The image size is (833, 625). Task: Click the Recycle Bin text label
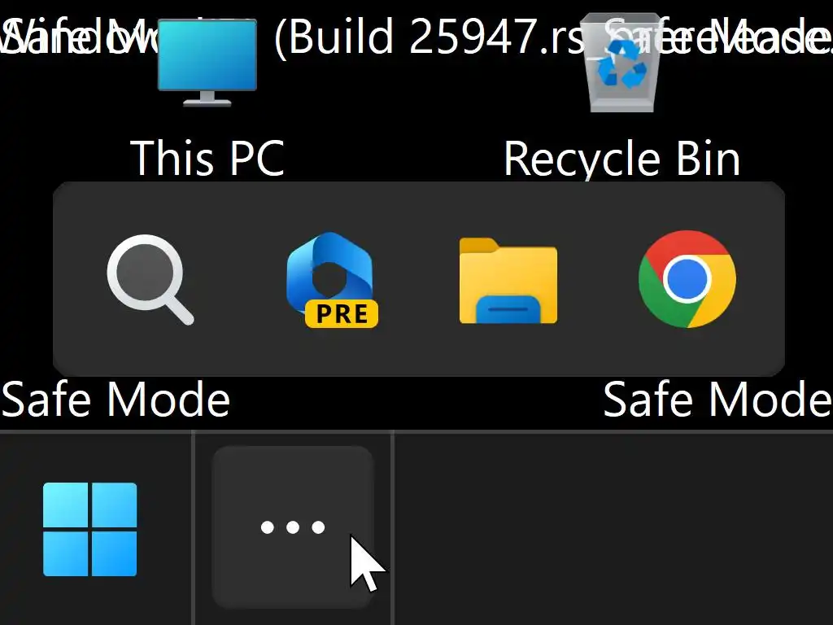pos(621,159)
